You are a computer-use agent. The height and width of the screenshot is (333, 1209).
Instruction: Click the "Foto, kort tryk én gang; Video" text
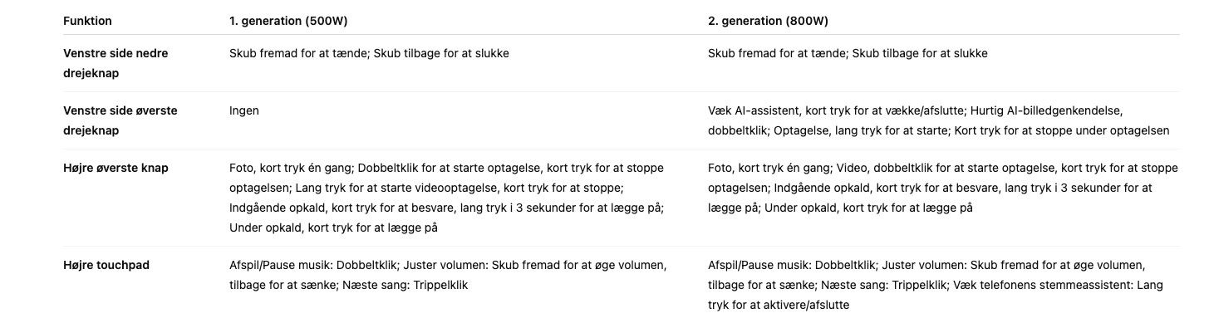[786, 168]
